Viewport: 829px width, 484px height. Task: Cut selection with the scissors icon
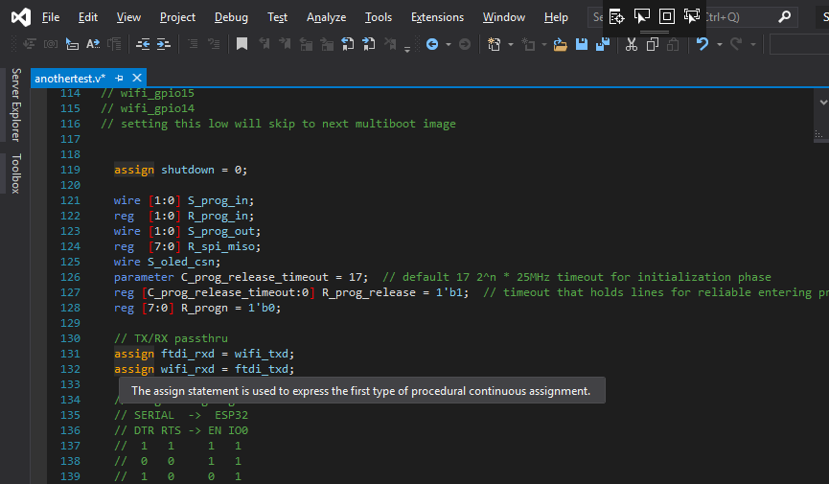pos(632,44)
